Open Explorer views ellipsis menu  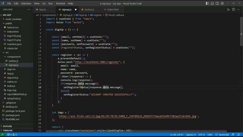(x=29, y=10)
